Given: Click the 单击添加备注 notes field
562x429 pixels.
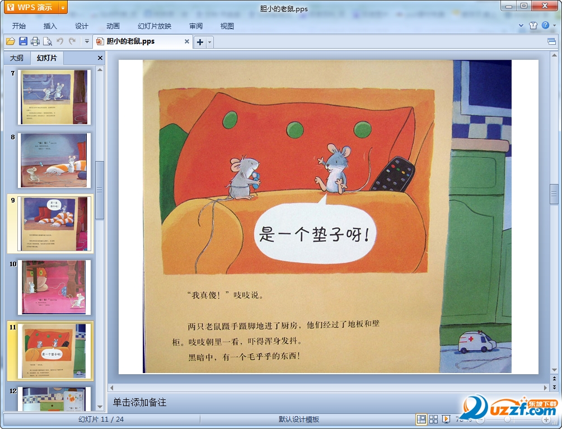Looking at the screenshot, I should coord(328,402).
